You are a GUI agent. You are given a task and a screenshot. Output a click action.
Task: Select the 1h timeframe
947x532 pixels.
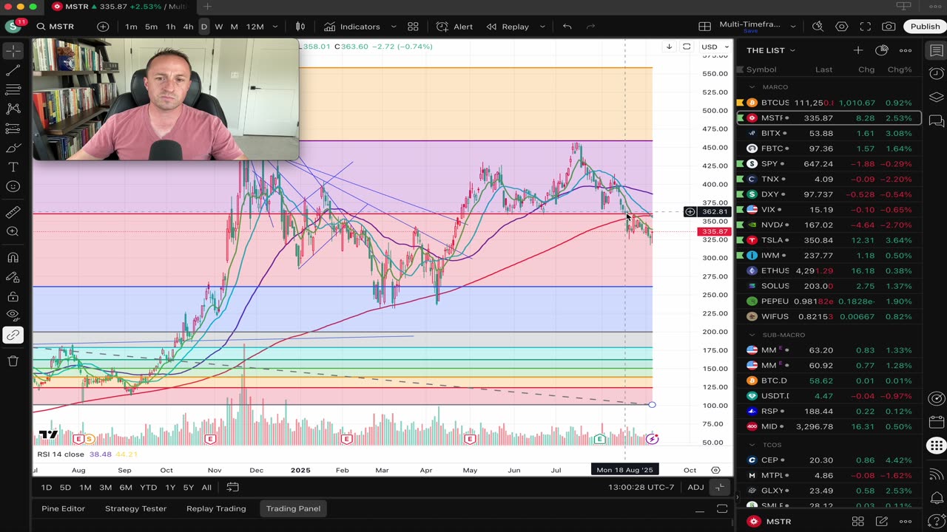(170, 27)
